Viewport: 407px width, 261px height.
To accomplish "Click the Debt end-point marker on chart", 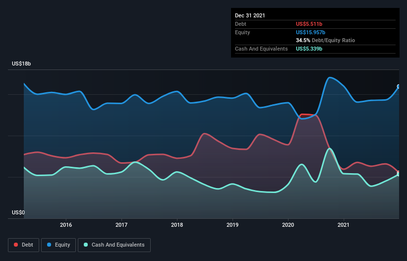I will [x=399, y=173].
